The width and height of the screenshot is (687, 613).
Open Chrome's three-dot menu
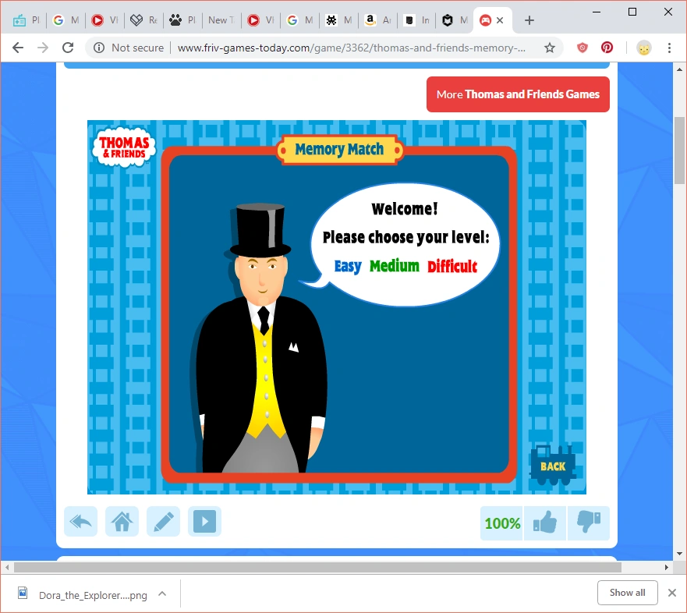pos(670,48)
